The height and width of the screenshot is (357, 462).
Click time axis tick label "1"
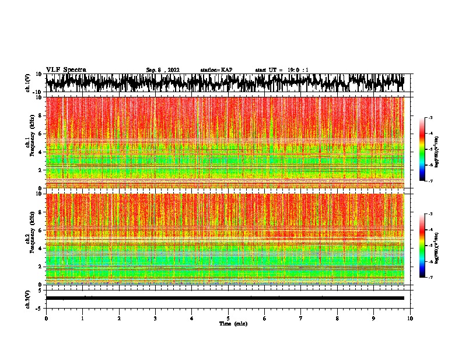click(82, 318)
